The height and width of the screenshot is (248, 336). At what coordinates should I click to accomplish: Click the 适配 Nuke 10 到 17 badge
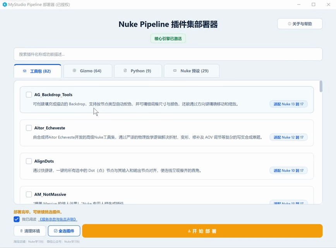pos(288,170)
